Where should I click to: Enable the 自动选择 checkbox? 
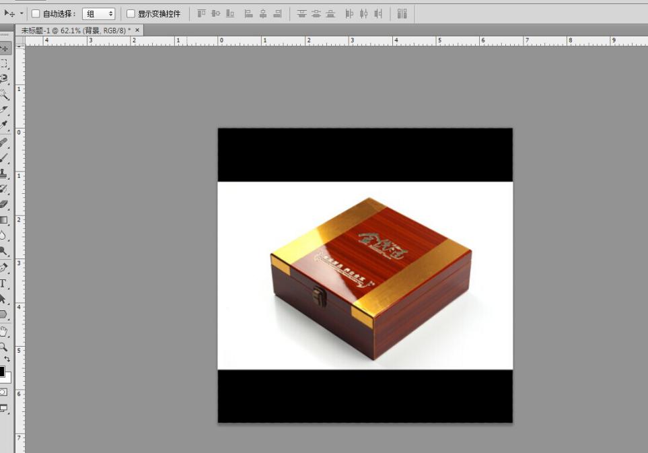click(x=36, y=13)
